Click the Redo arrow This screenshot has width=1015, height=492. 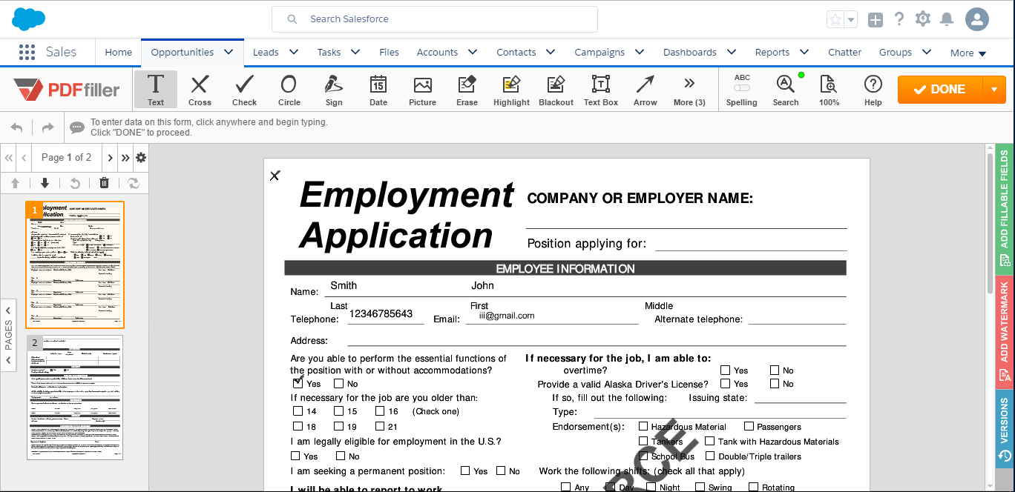coord(47,127)
